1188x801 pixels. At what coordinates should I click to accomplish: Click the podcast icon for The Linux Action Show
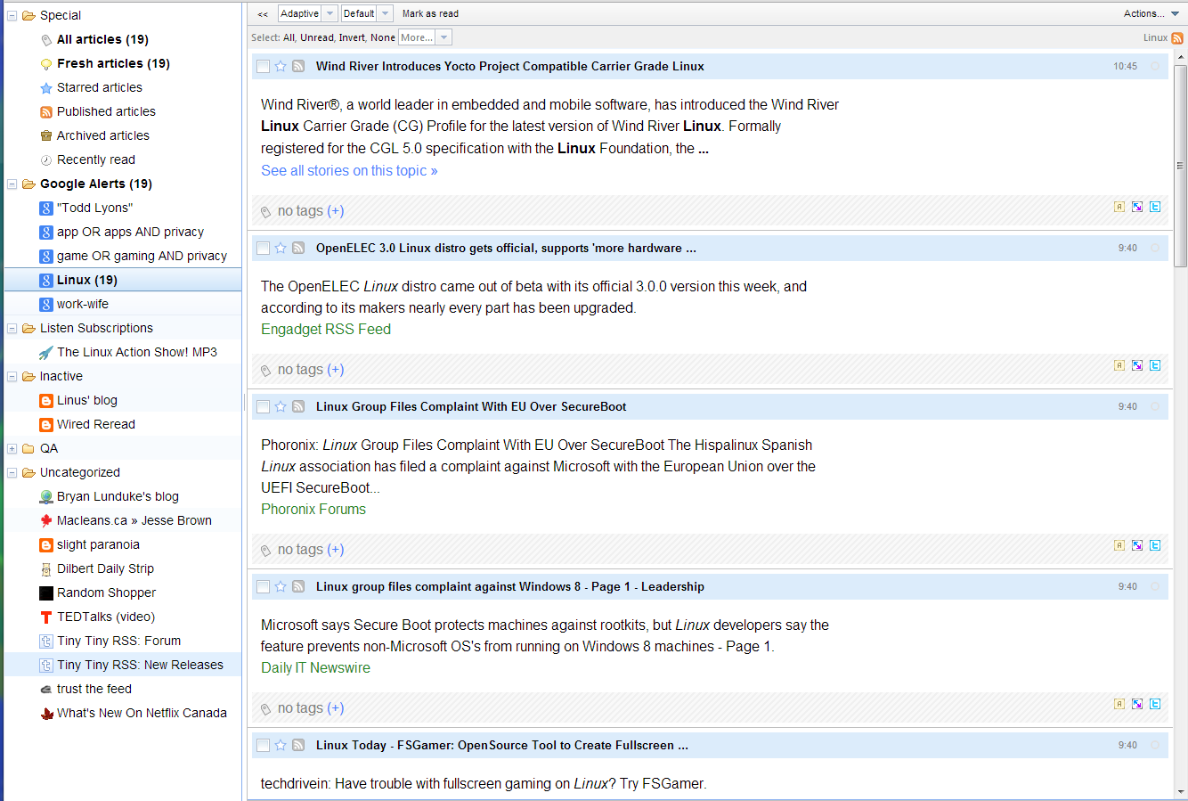pyautogui.click(x=46, y=352)
